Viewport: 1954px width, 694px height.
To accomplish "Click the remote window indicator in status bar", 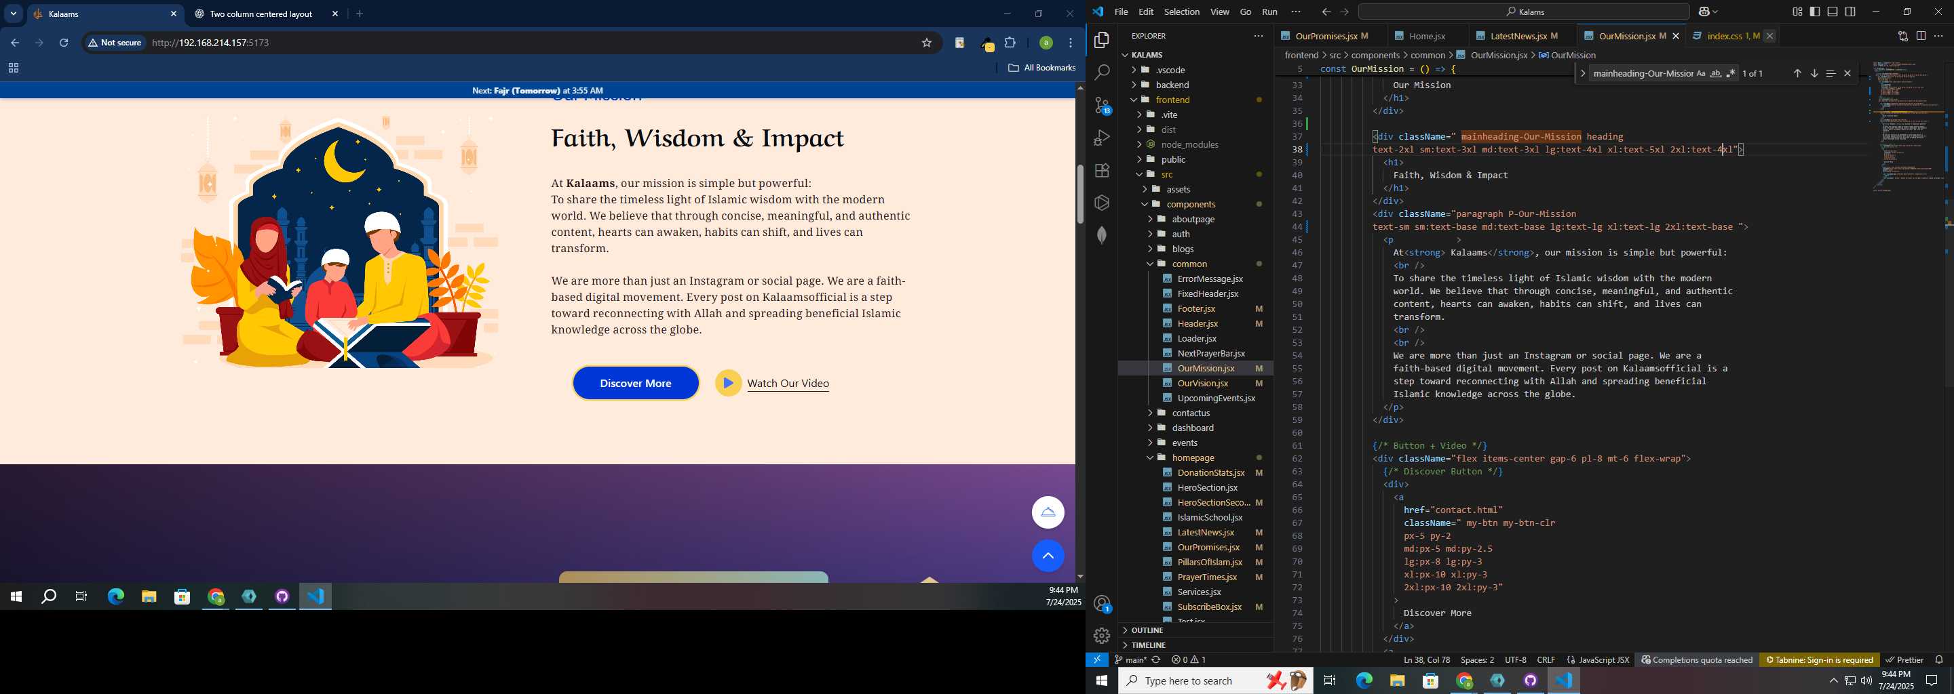I will tap(1097, 660).
